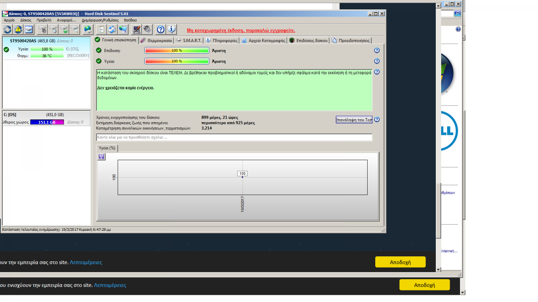
Task: Click the refresh icon with yellow warning triangle
Action: tap(18, 30)
